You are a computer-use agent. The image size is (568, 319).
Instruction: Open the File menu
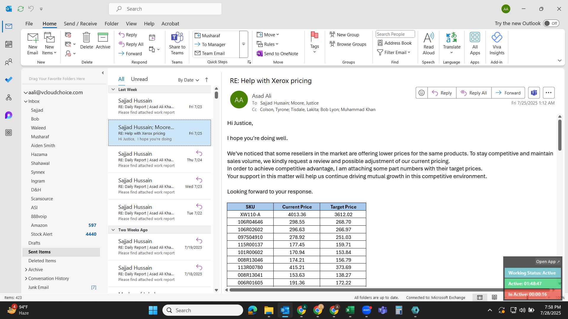(x=29, y=24)
